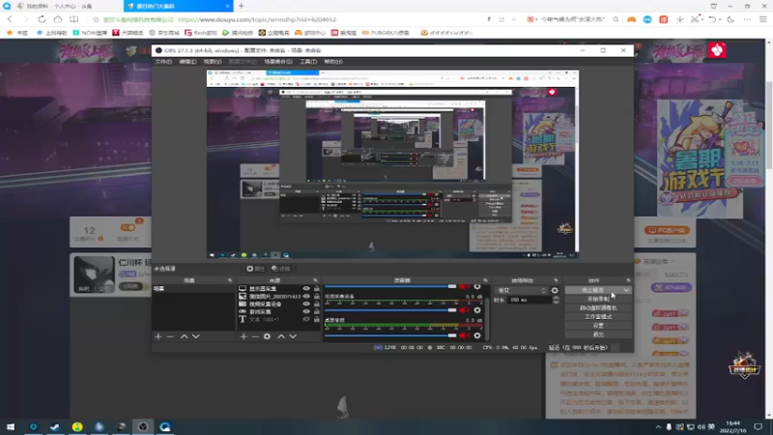Select the 场景 item in scenes list

click(193, 288)
